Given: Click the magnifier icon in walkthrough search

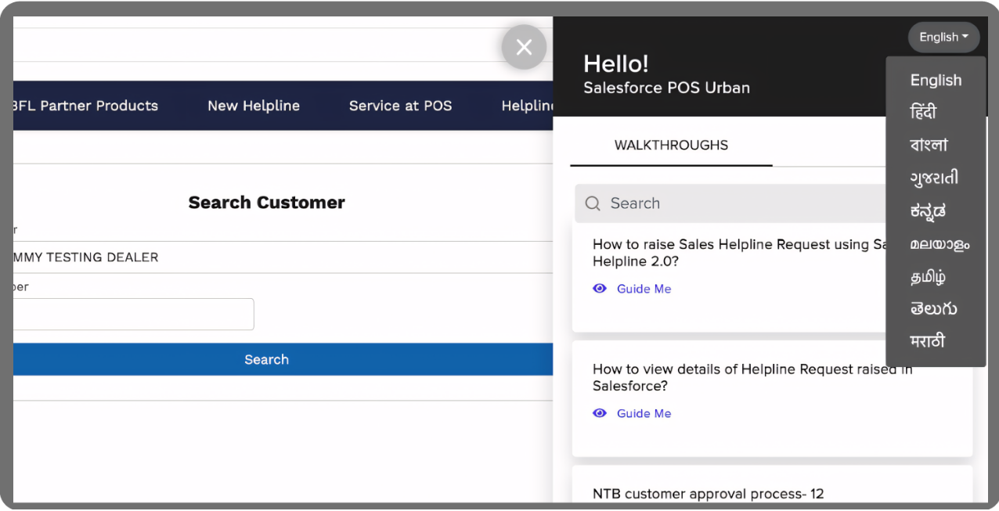Looking at the screenshot, I should tap(593, 203).
